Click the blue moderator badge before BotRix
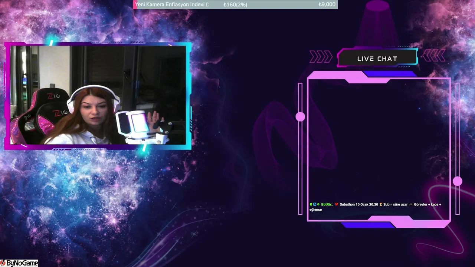The image size is (475, 267). coord(315,204)
